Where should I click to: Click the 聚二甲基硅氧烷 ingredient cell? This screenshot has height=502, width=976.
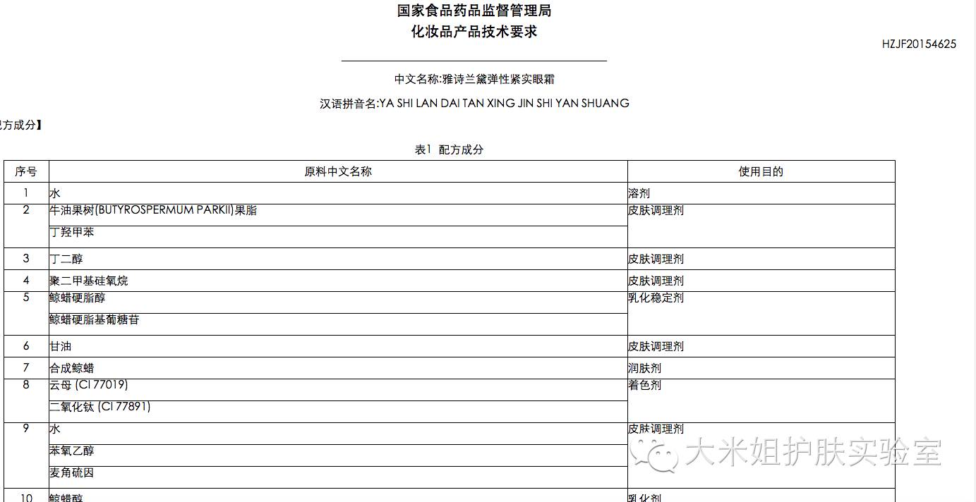(88, 280)
